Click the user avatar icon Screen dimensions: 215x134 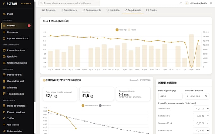coord(187,3)
